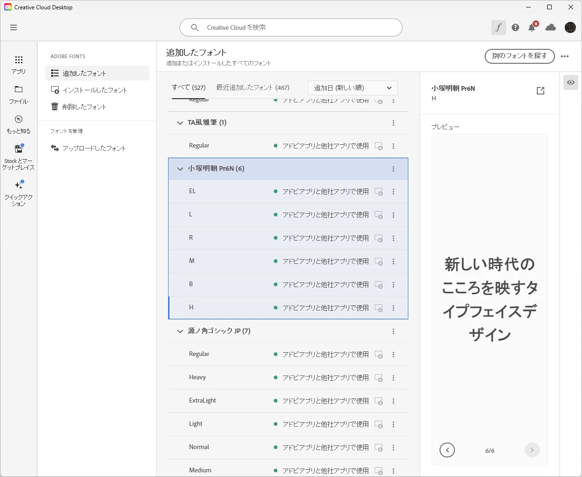The image size is (582, 477).
Task: Open options menu for 源ノ角ゴシック Regular row
Action: pos(393,355)
